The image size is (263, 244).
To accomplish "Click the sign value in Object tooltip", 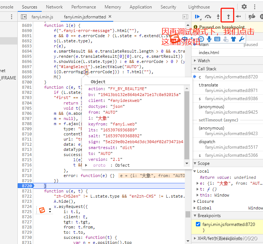I will pyautogui.click(x=143, y=142).
